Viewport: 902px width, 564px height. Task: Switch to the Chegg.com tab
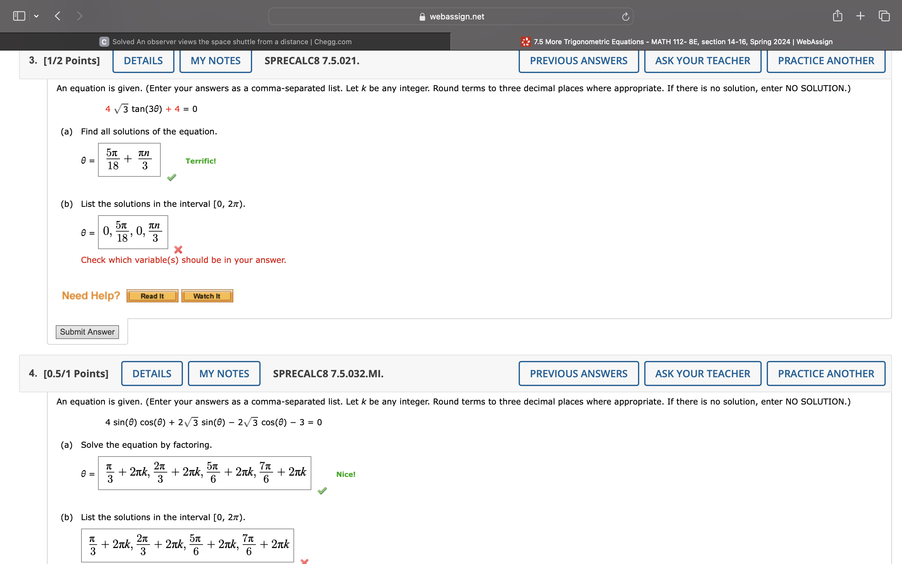tap(225, 42)
